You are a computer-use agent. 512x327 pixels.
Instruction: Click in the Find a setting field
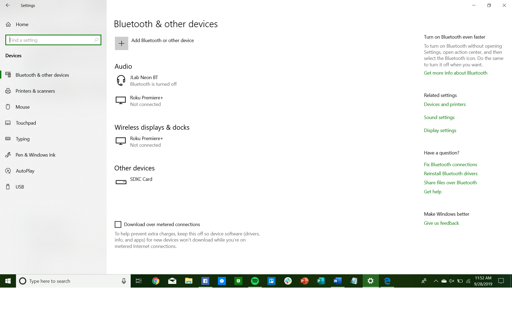coord(53,40)
